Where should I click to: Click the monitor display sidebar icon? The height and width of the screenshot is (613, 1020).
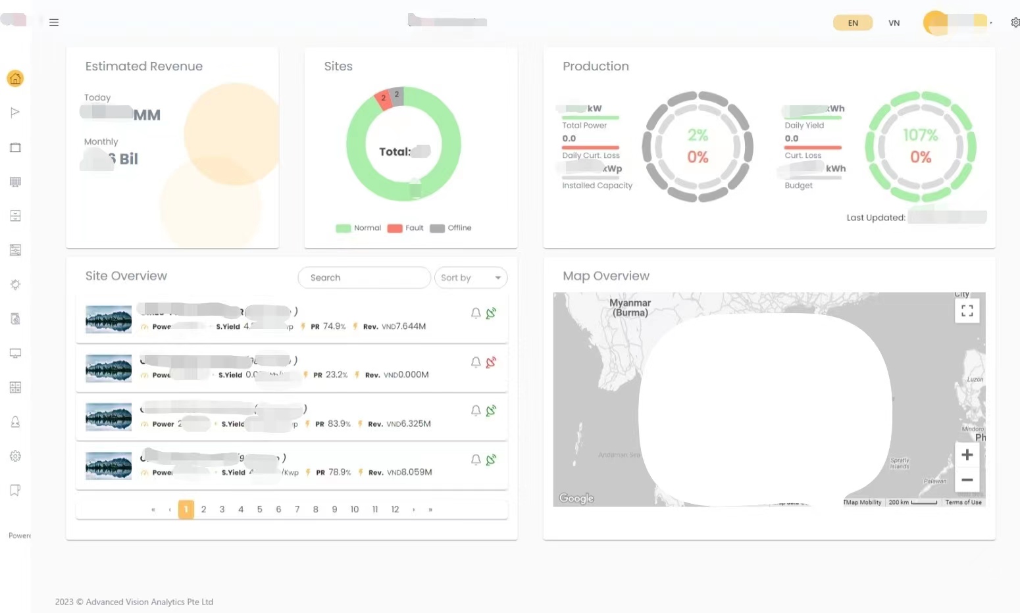(15, 353)
